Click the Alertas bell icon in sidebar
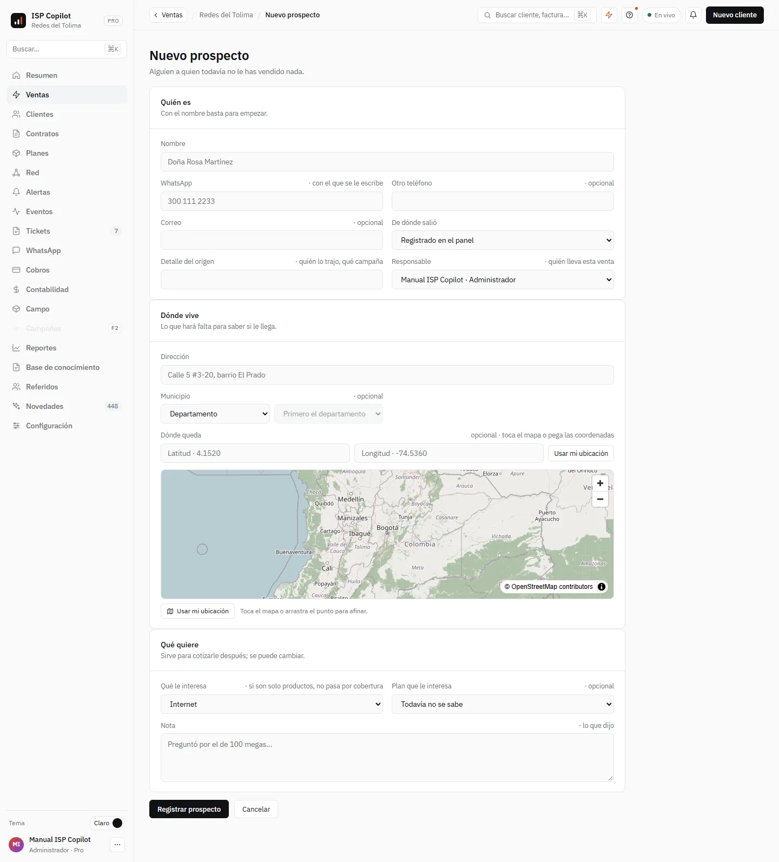The width and height of the screenshot is (779, 862). (16, 192)
